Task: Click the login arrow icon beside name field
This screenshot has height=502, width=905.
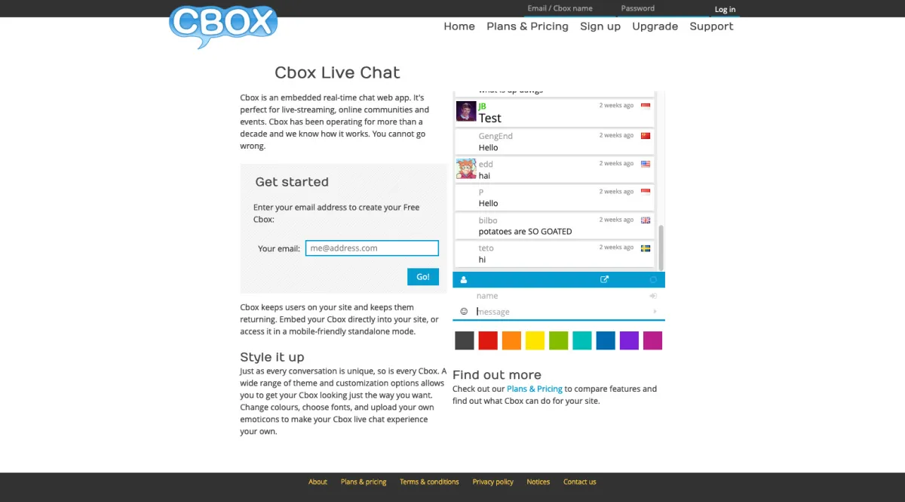Action: point(653,296)
